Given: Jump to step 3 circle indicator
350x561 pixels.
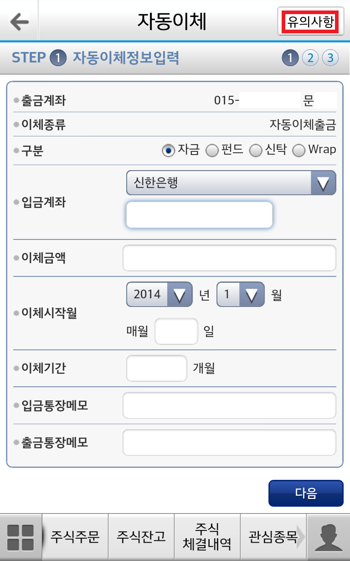Looking at the screenshot, I should 330,58.
